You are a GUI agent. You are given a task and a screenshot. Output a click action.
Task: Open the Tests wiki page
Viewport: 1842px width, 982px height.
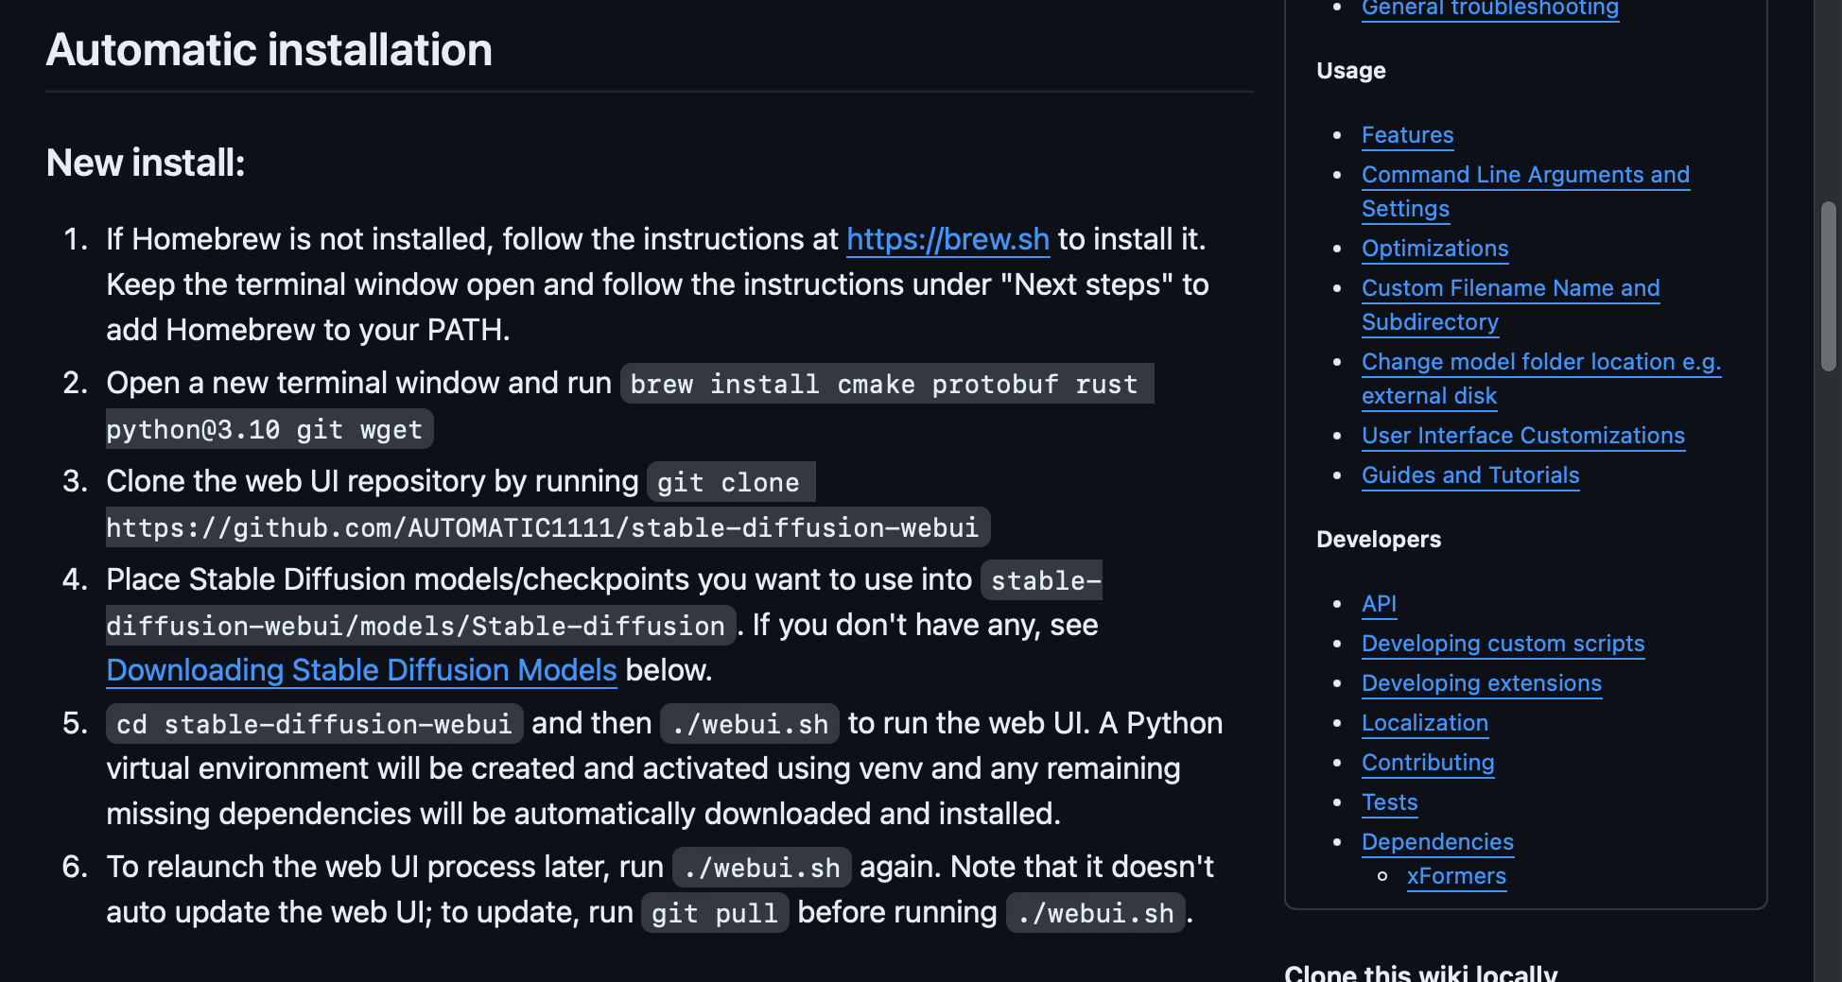[x=1389, y=802]
